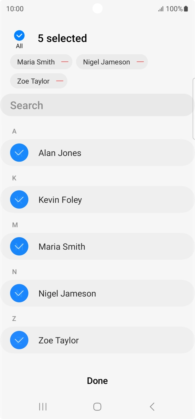
Task: Remove Nigel Jameson chip with minus icon
Action: click(x=140, y=62)
